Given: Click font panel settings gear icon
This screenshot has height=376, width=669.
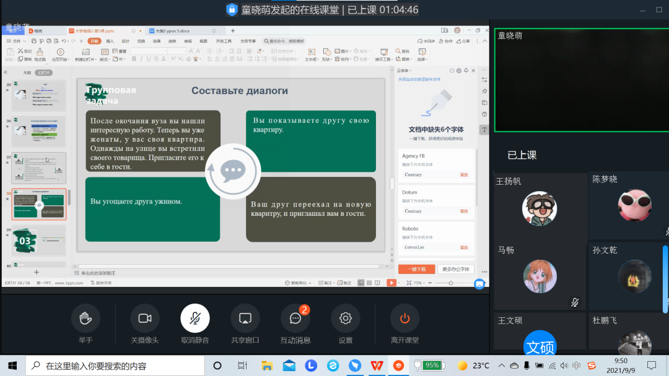Looking at the screenshot, I should (458, 70).
